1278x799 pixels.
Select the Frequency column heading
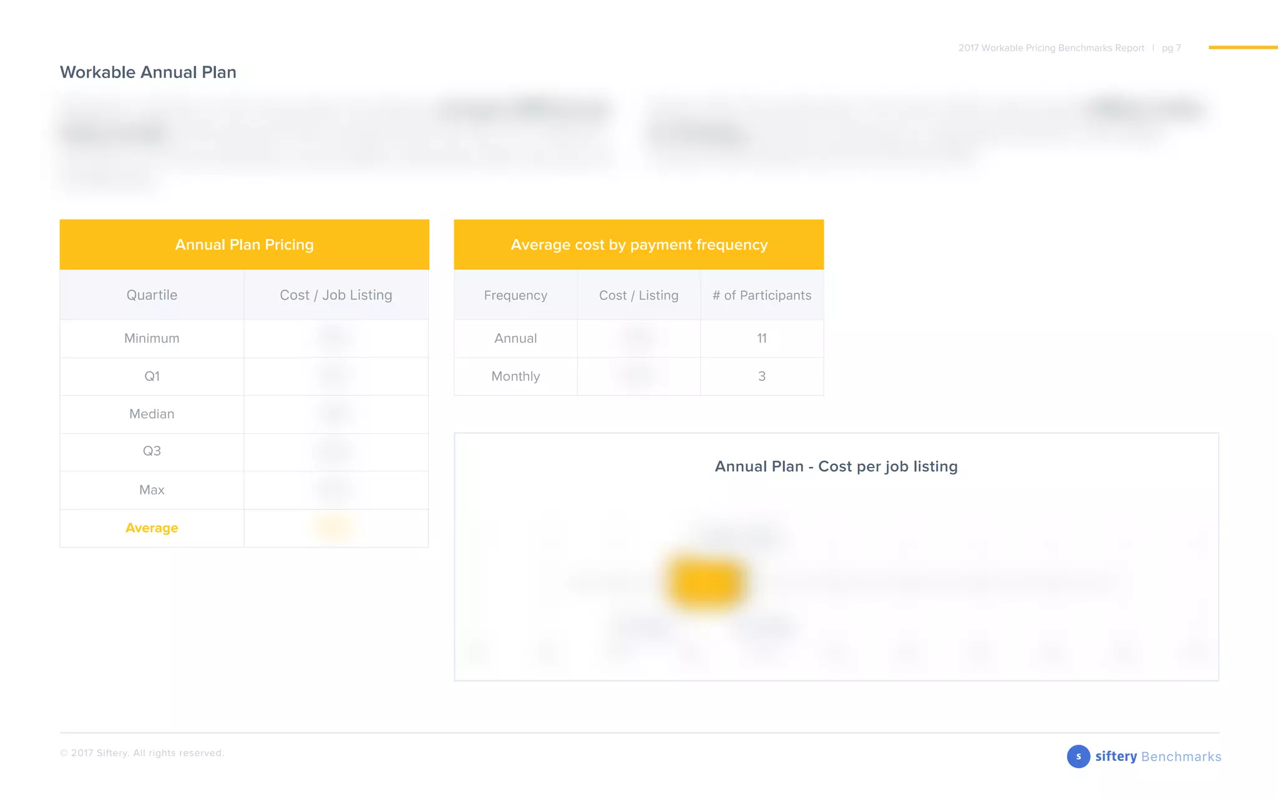coord(515,295)
